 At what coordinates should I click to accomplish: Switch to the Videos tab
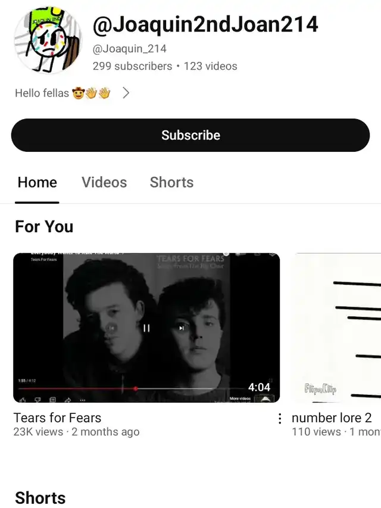click(x=104, y=182)
